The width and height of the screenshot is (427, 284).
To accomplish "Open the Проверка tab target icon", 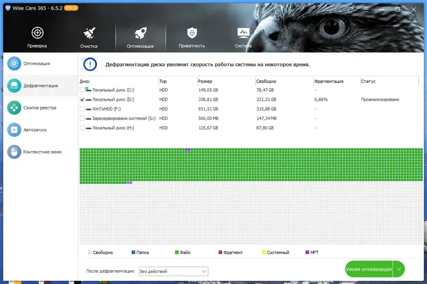I will pos(37,33).
